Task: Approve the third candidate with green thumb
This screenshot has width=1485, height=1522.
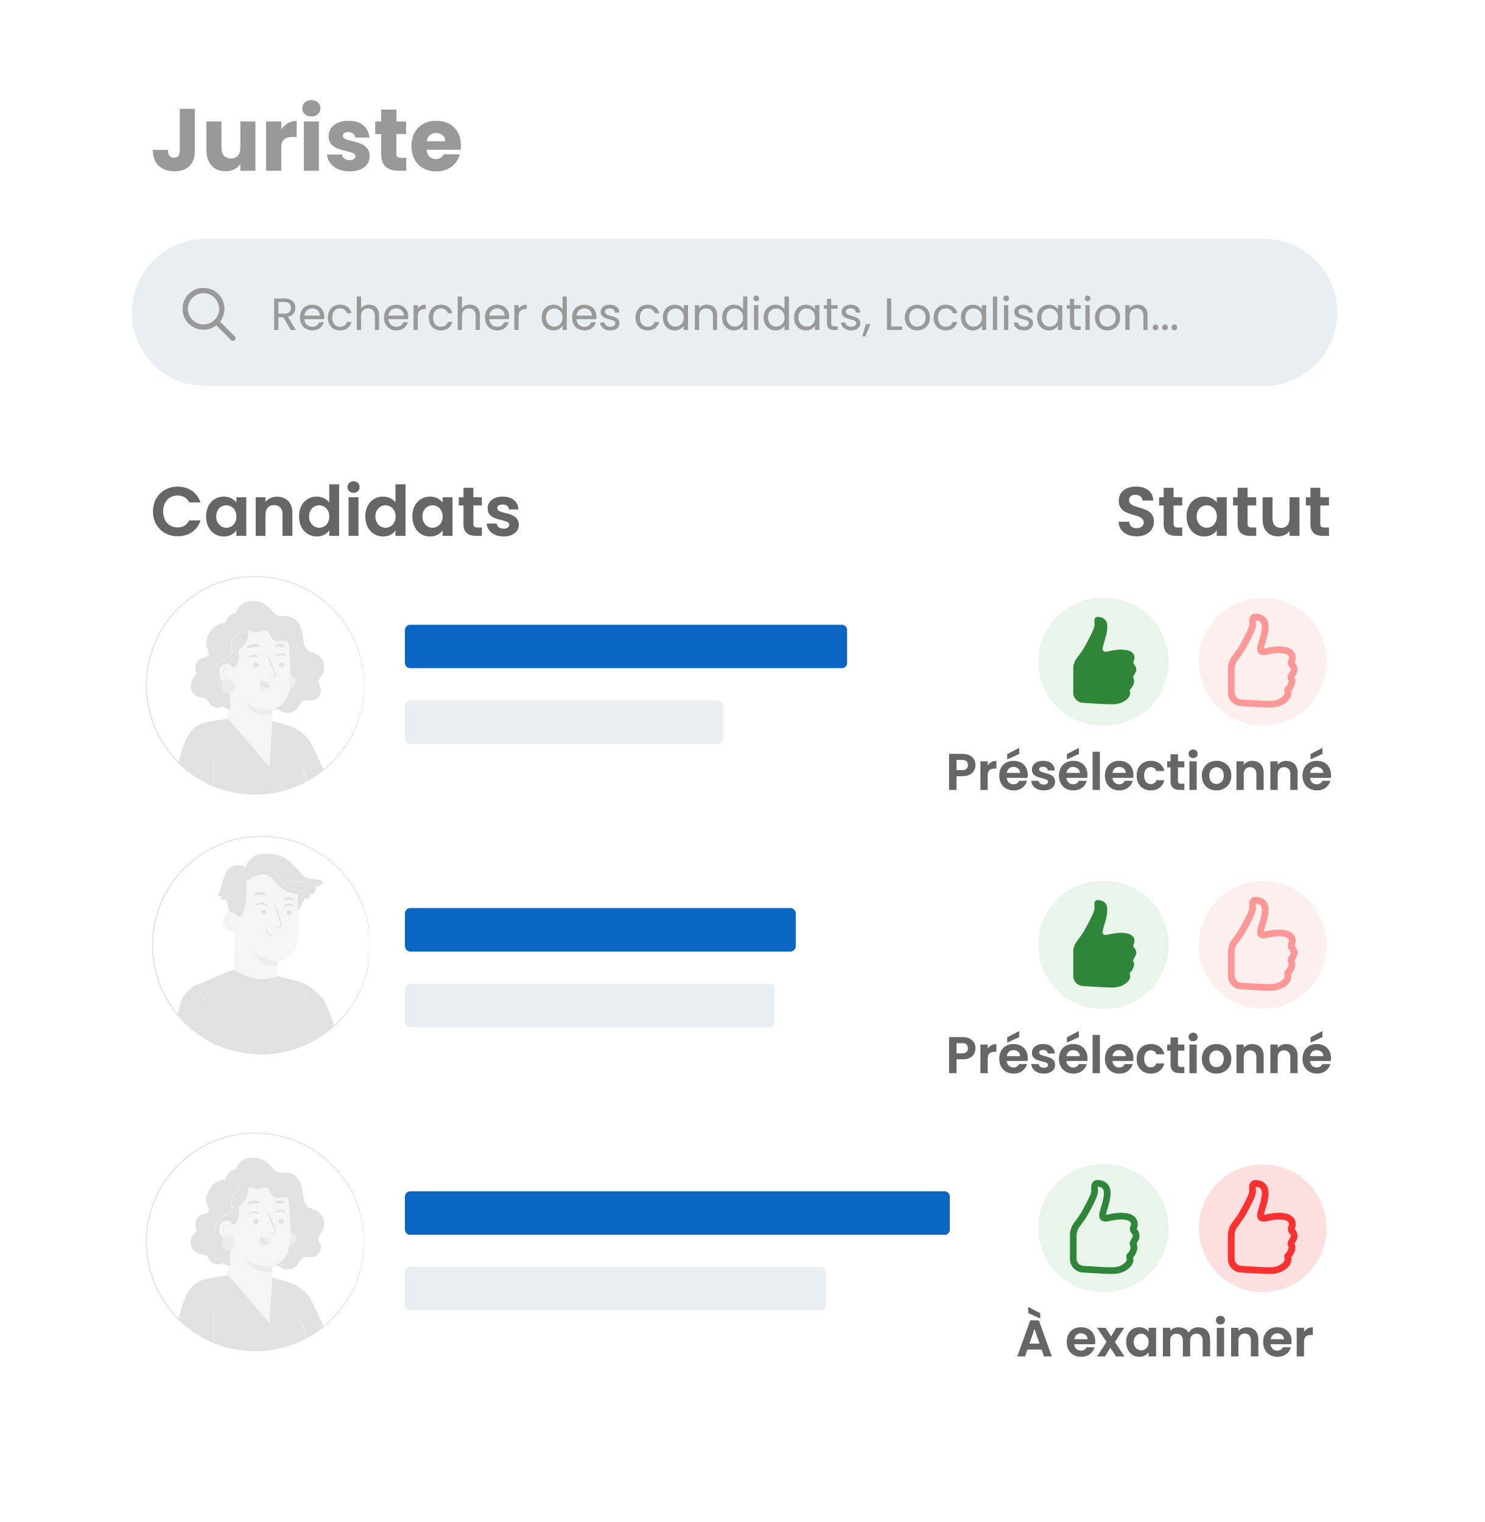Action: (1103, 1228)
